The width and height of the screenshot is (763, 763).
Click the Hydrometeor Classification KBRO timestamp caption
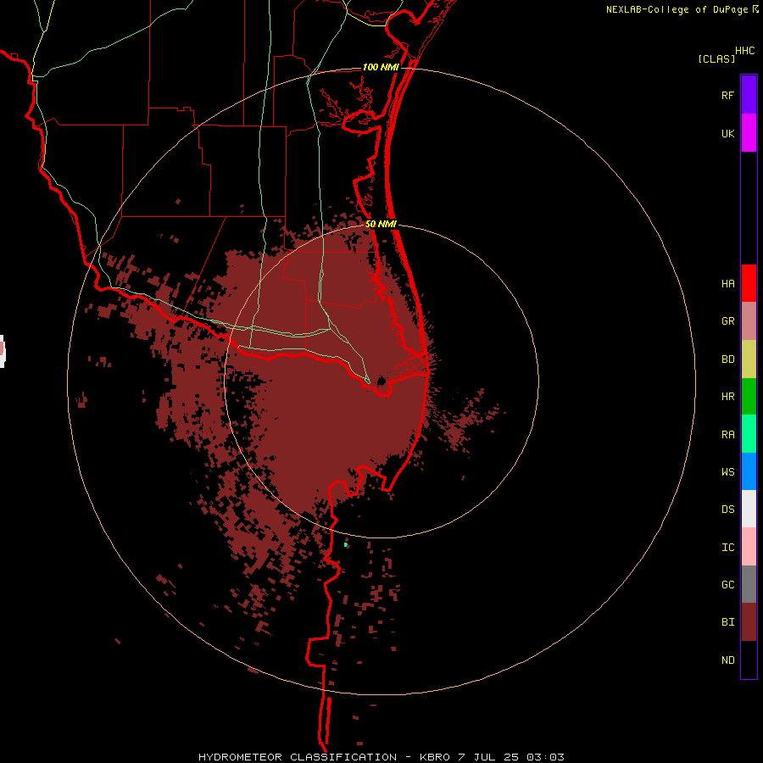click(x=381, y=757)
